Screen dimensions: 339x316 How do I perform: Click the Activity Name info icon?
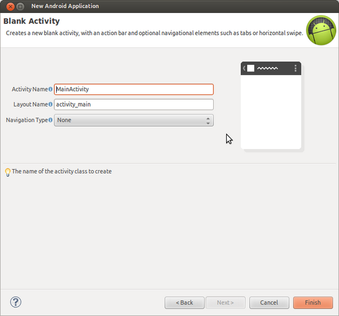(x=50, y=89)
